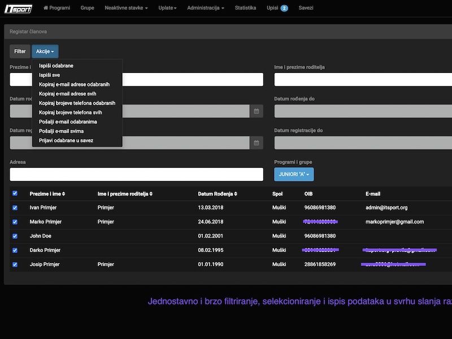Screen dimensions: 452x339
Task: Click the calendar icon beside the birth date field
Action: click(257, 111)
